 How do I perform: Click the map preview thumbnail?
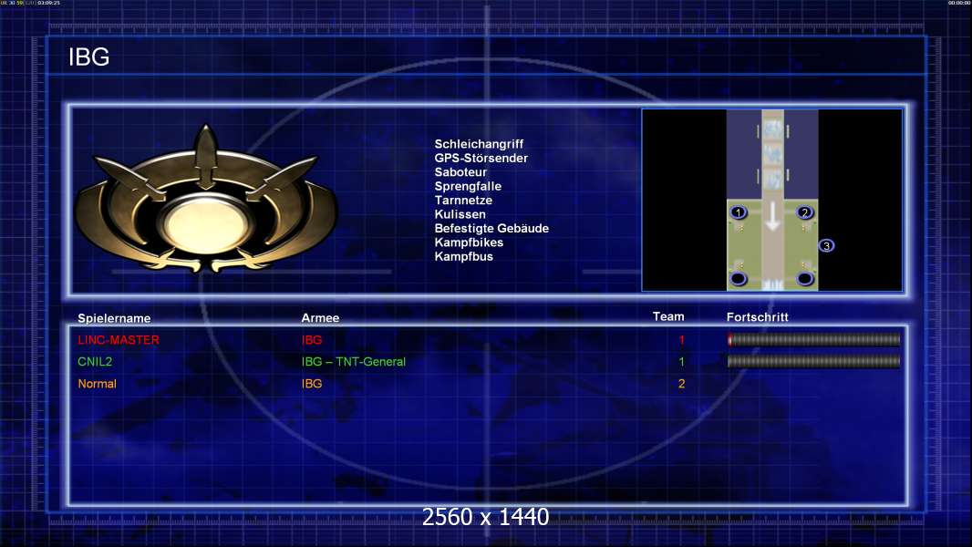[x=771, y=200]
